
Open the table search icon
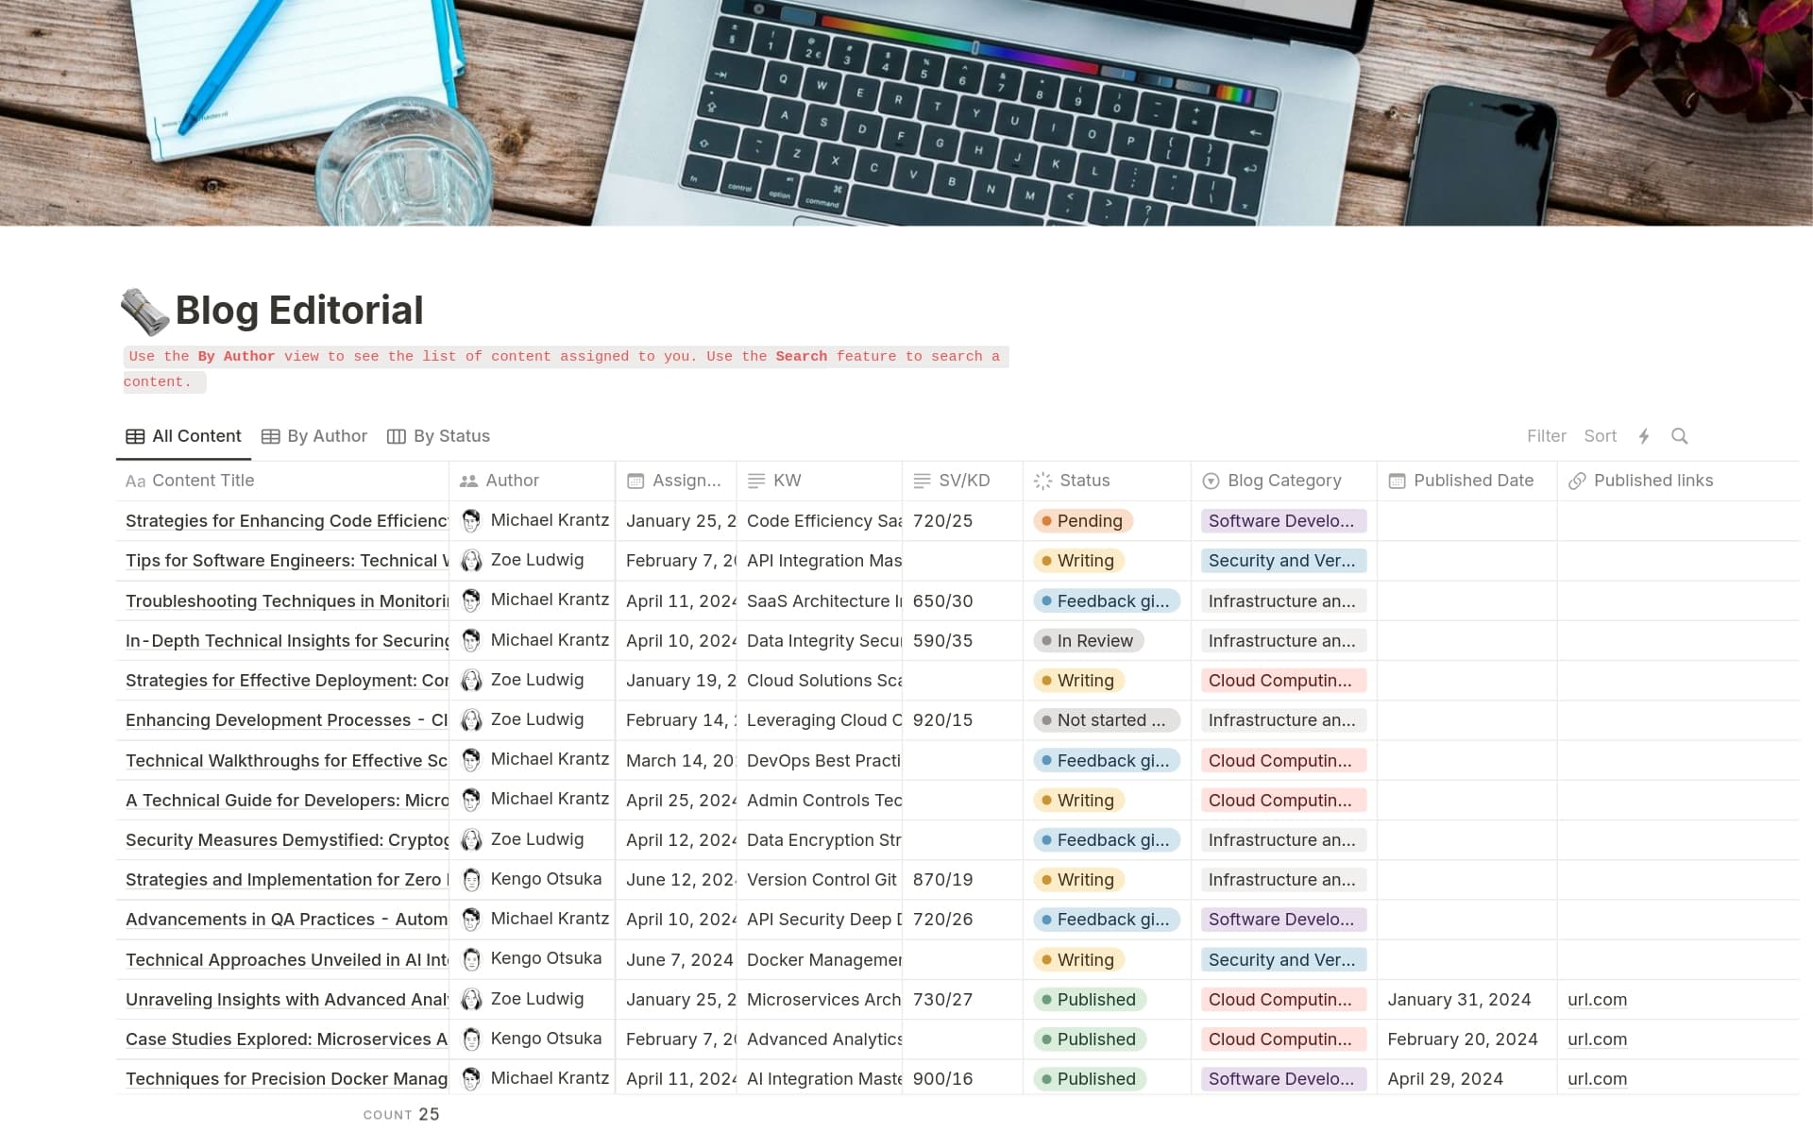[1681, 436]
